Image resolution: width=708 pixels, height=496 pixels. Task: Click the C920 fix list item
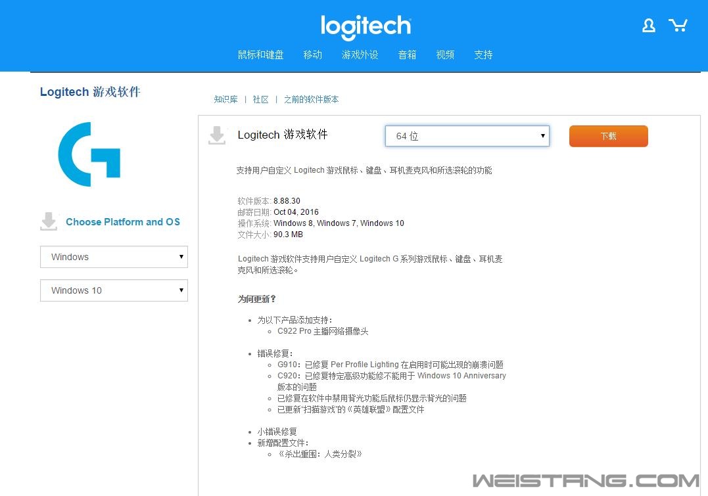[x=392, y=382]
